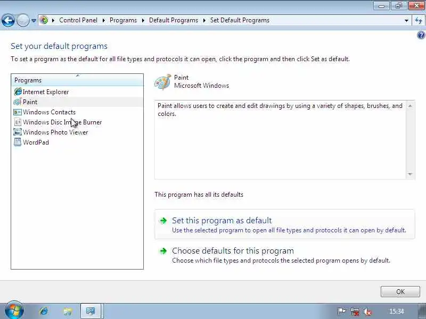
Task: Go to Default Programs breadcrumb
Action: [174, 20]
